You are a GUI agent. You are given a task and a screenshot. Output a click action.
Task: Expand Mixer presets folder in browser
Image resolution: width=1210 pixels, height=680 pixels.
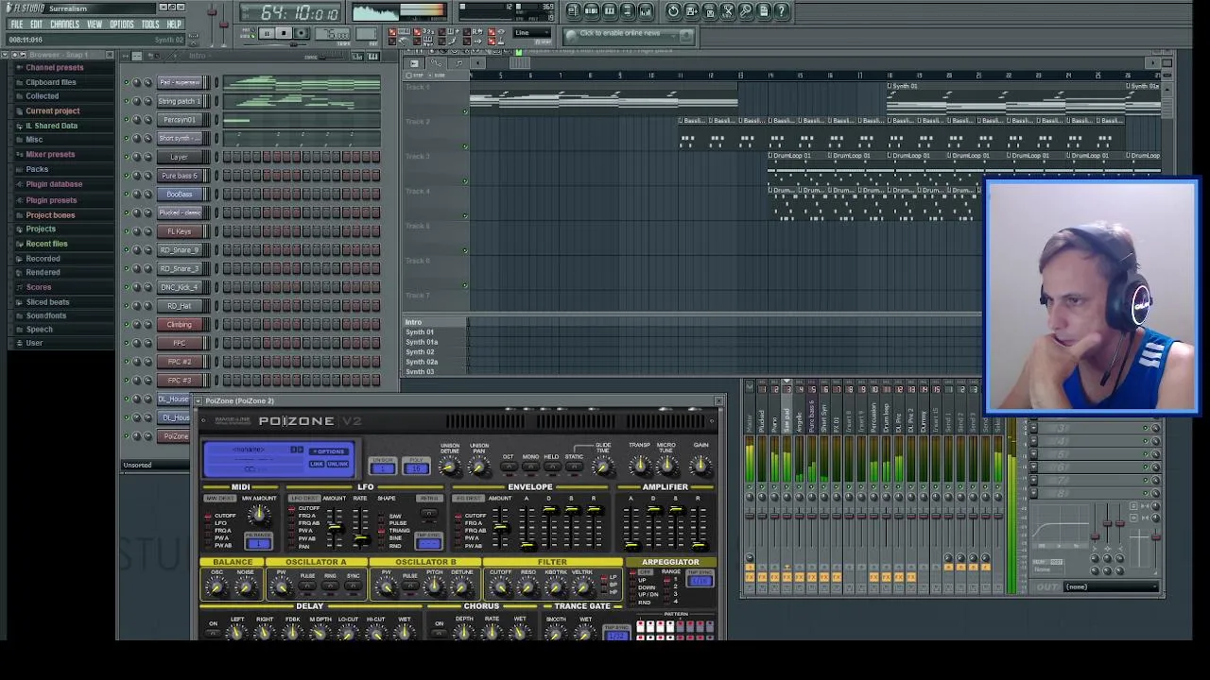pos(49,155)
